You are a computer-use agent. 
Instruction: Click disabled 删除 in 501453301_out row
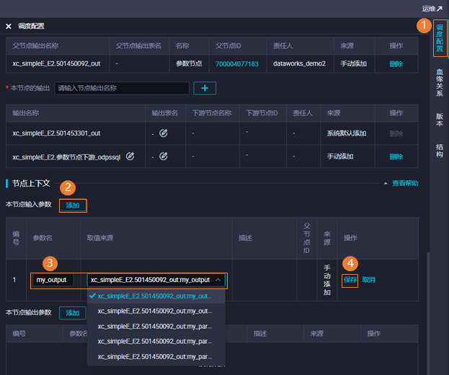coord(396,133)
